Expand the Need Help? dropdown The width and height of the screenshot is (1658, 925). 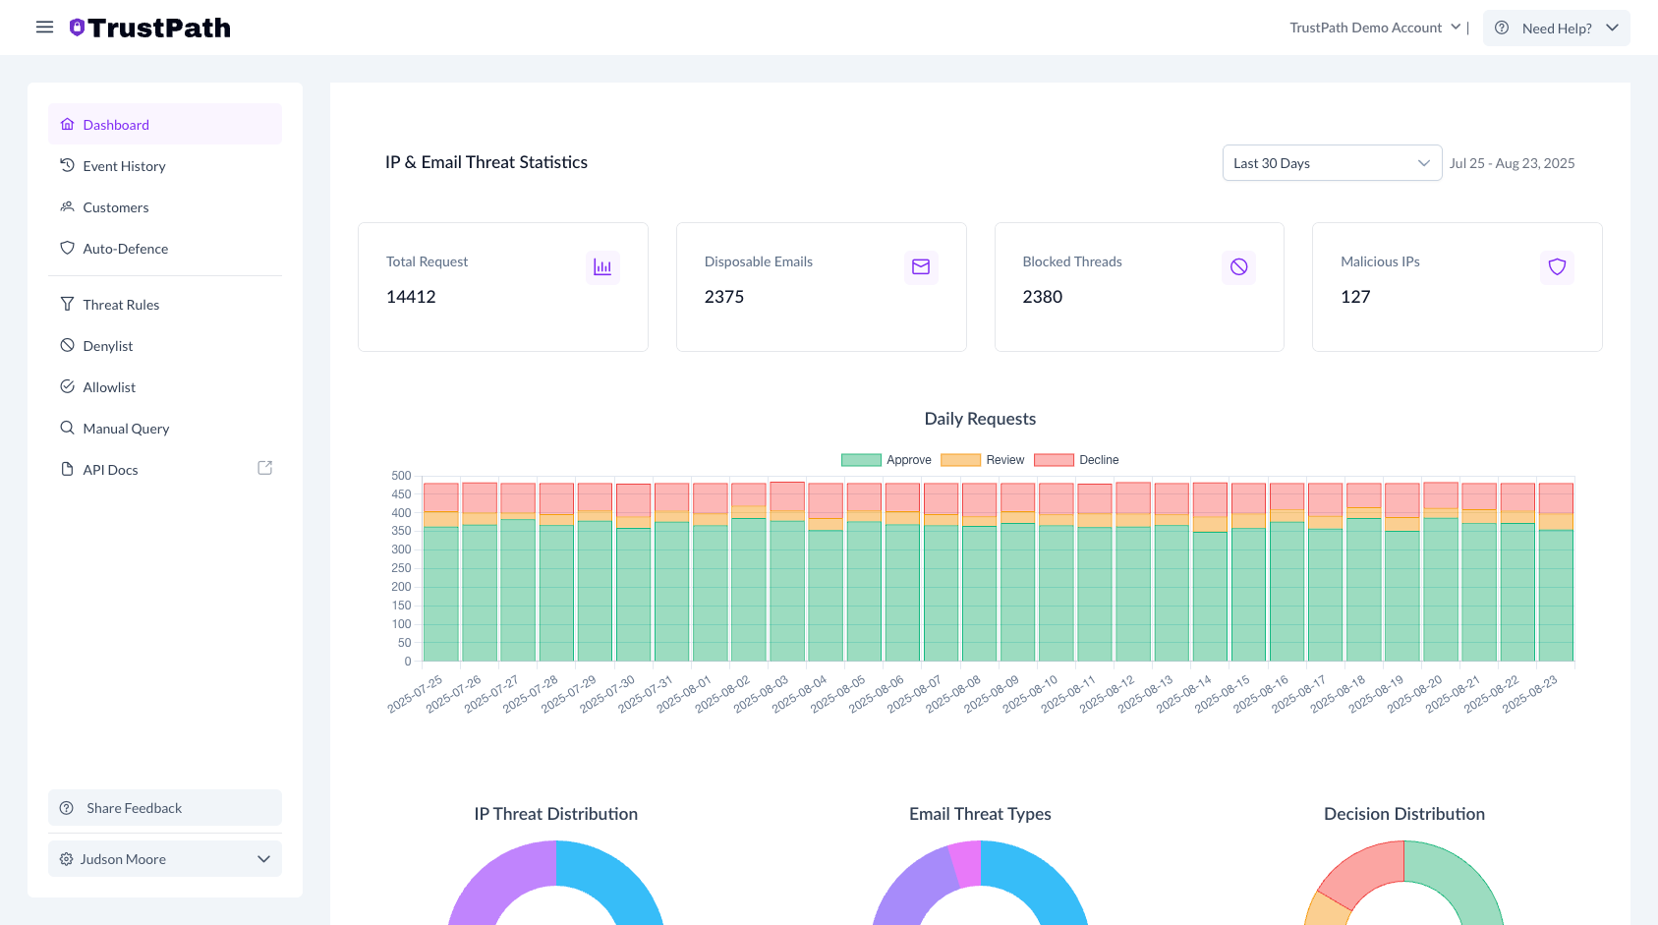tap(1556, 29)
